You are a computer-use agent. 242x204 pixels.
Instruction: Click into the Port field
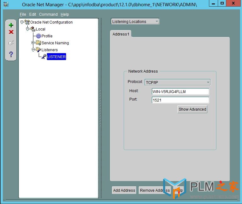180,100
